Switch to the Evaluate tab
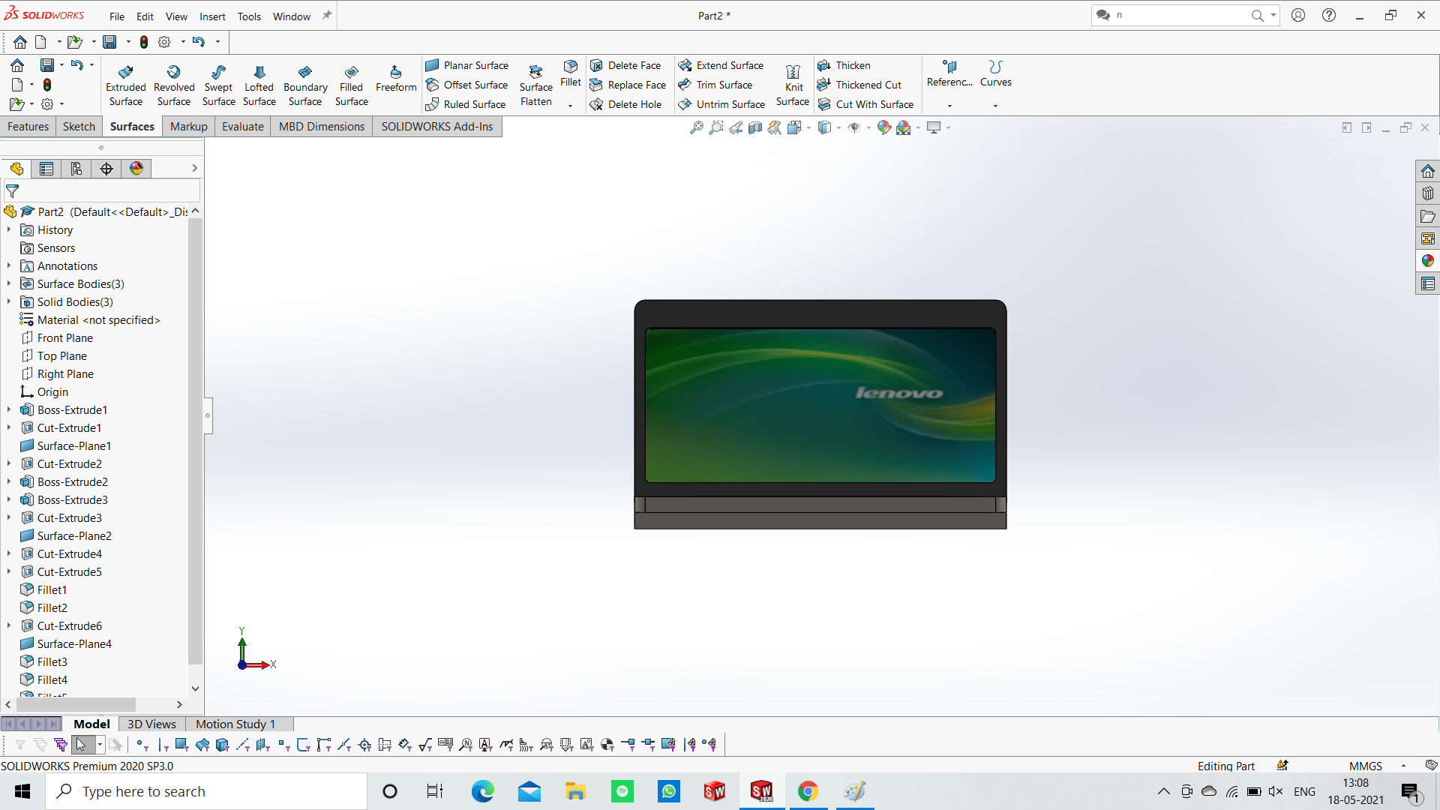 pyautogui.click(x=241, y=127)
